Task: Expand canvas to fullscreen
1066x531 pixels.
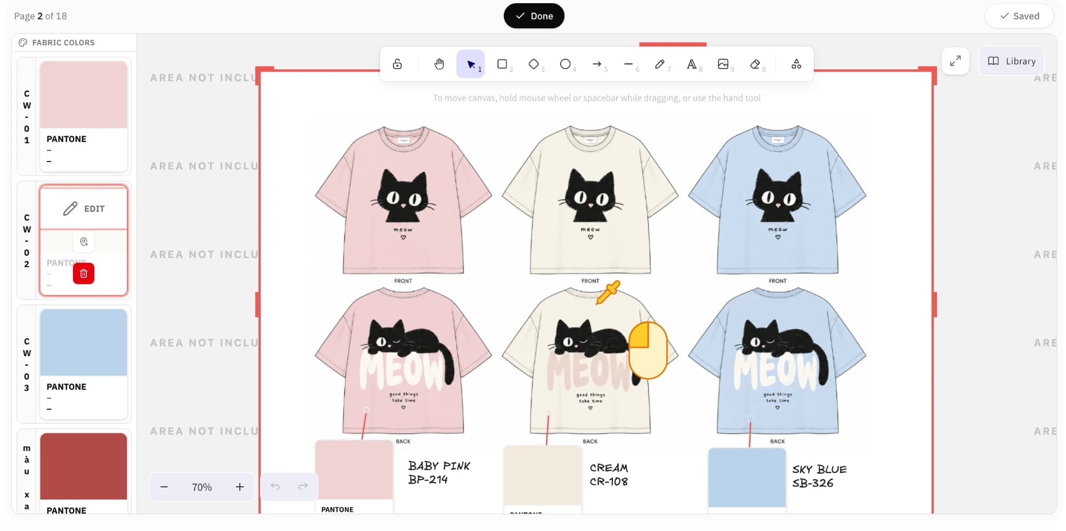Action: pos(955,61)
